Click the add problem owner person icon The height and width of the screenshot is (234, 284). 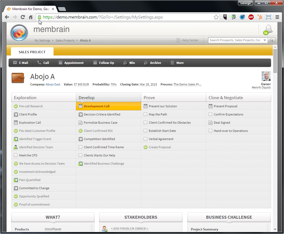click(x=104, y=229)
